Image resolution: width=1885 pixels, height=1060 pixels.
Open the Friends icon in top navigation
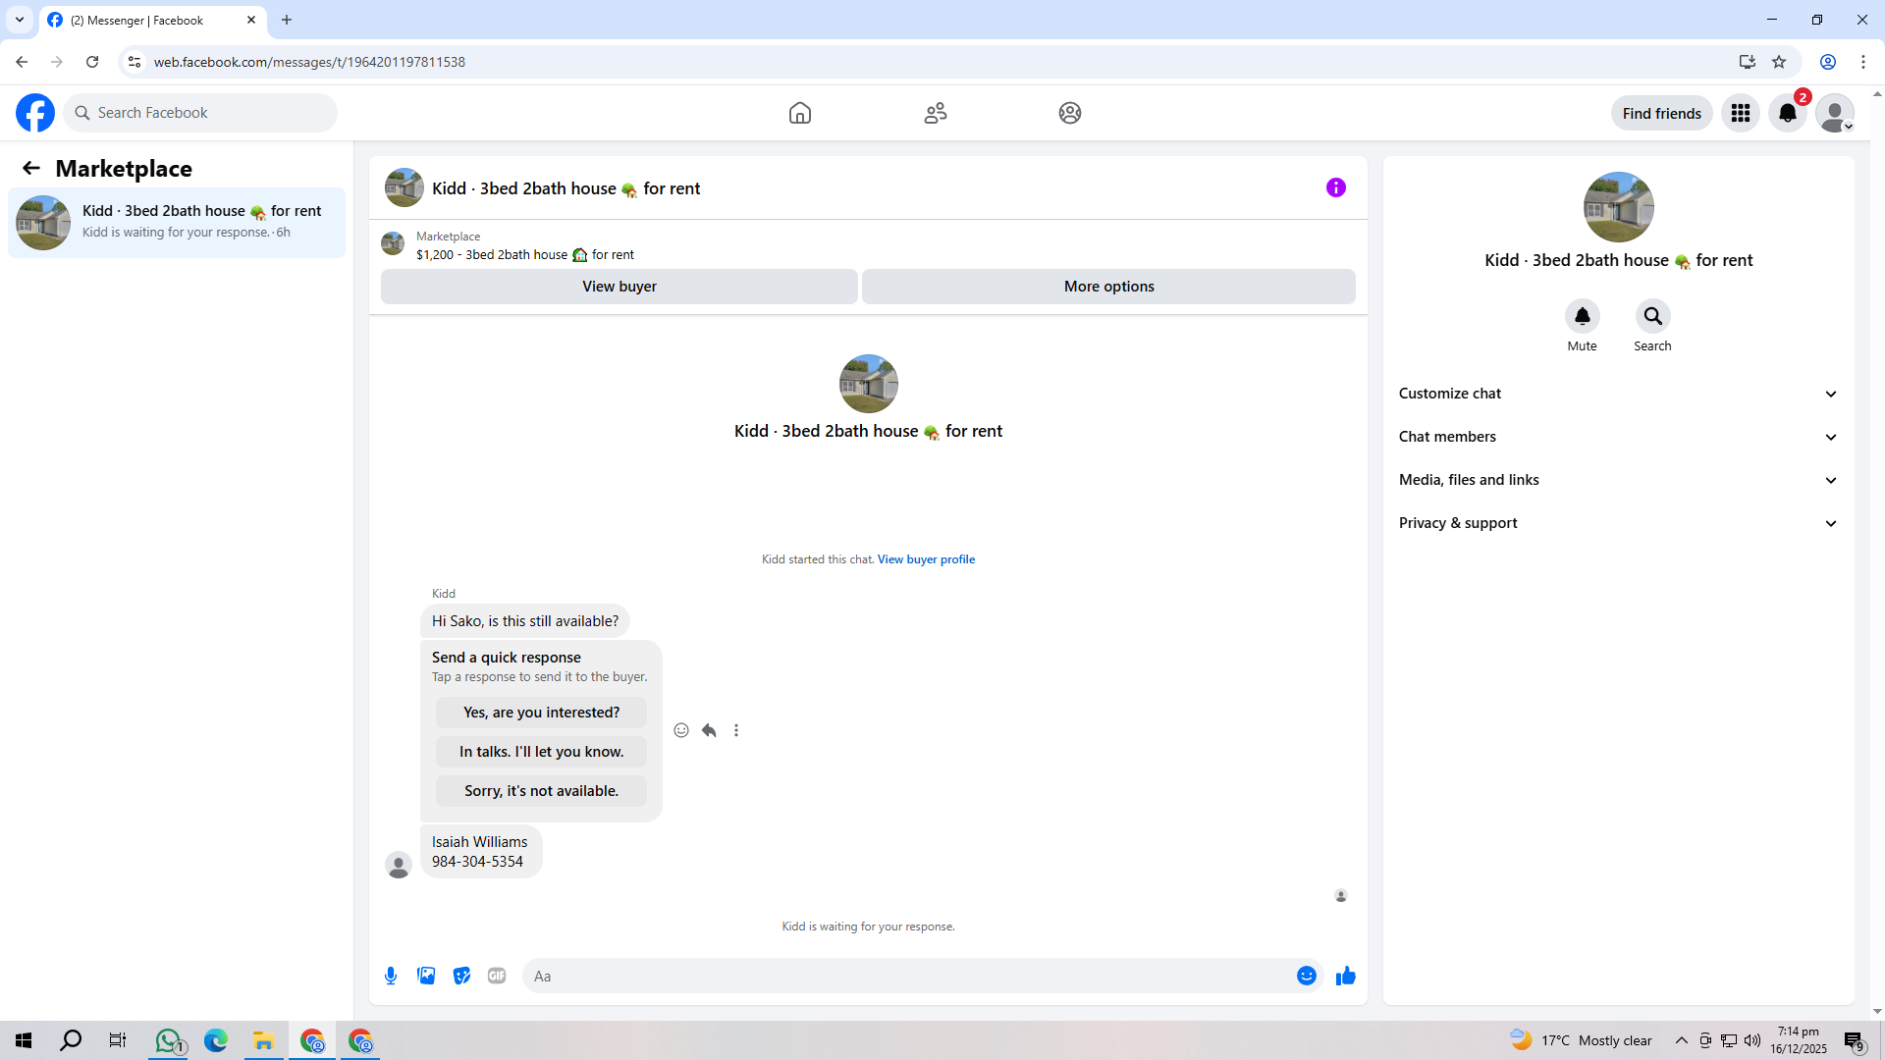click(936, 113)
